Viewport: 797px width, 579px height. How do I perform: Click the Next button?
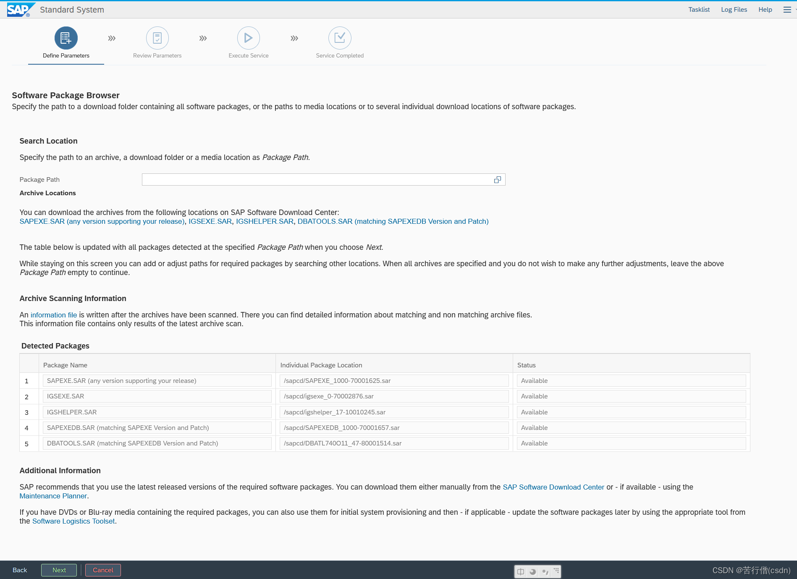[59, 570]
